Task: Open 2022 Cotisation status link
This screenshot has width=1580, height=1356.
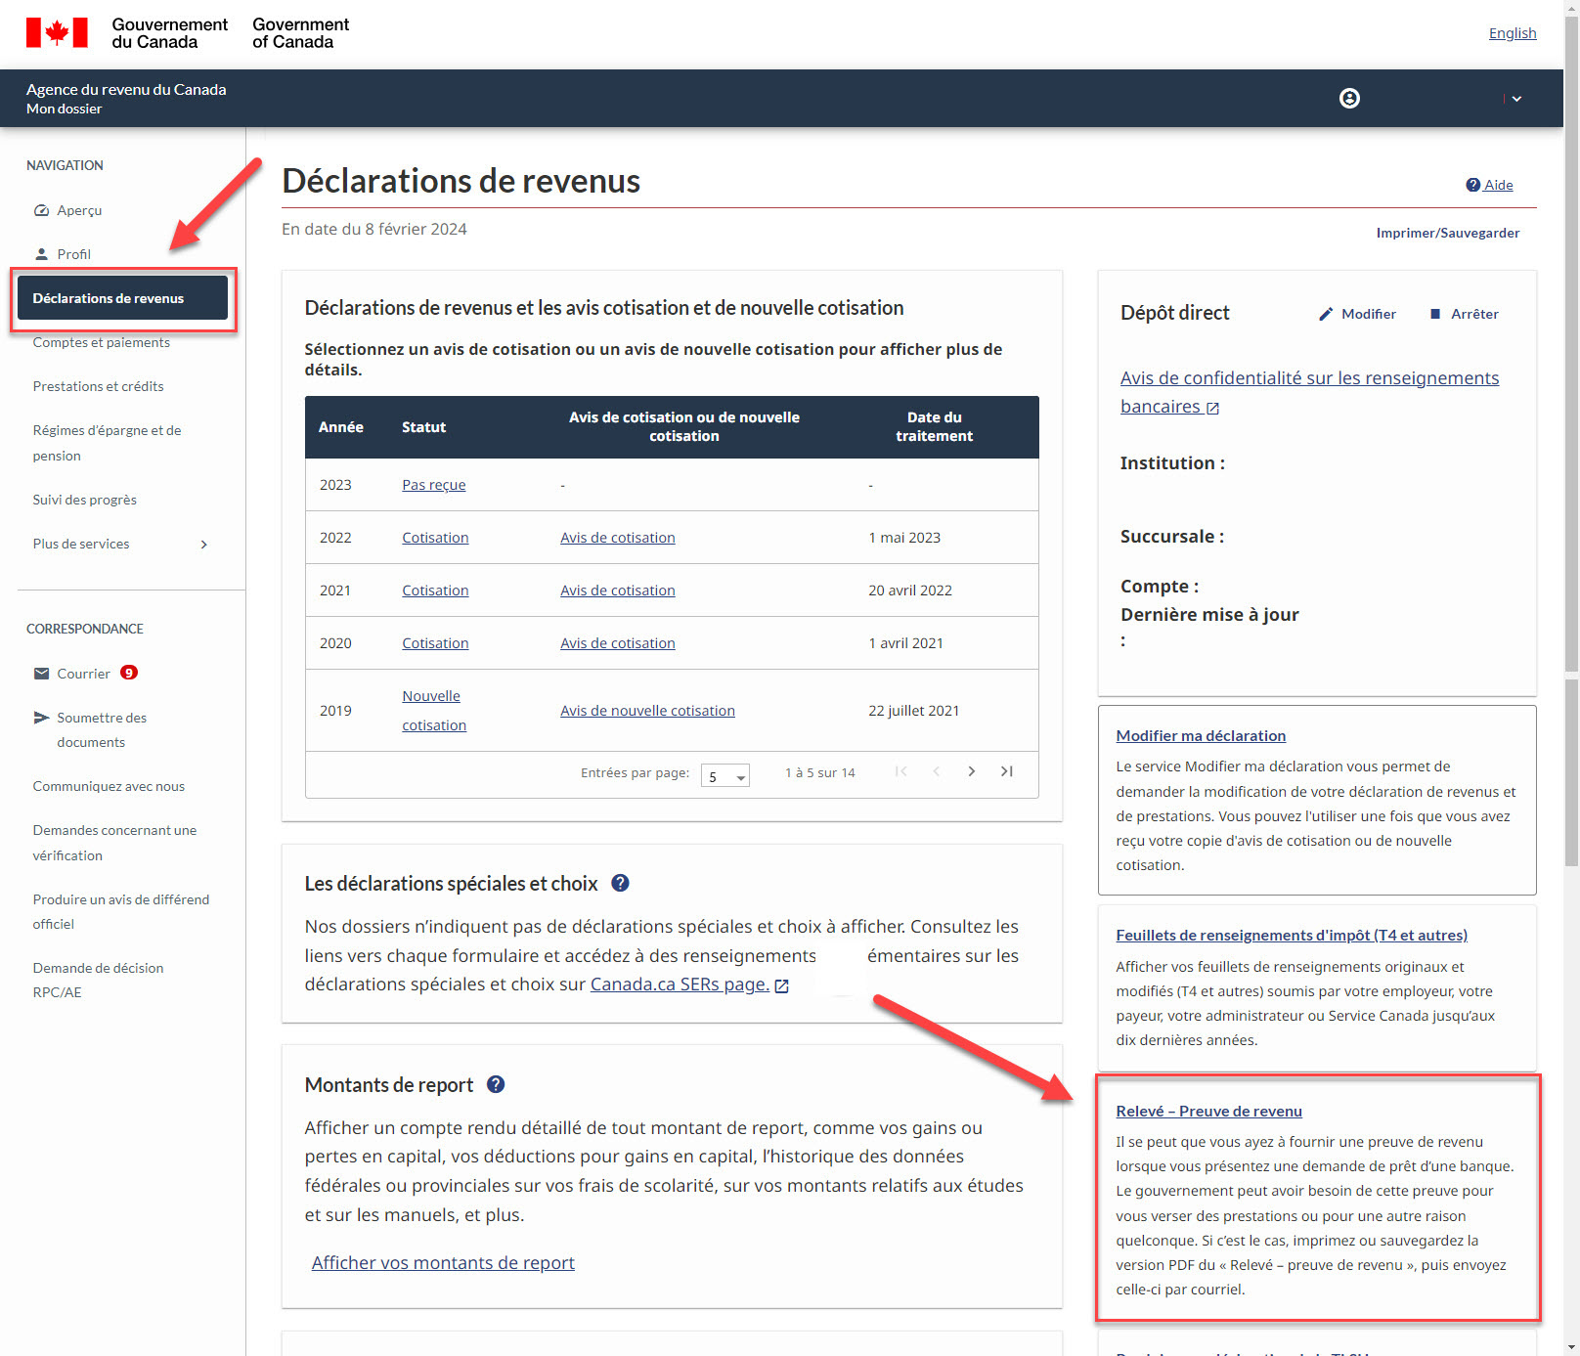Action: (x=435, y=538)
